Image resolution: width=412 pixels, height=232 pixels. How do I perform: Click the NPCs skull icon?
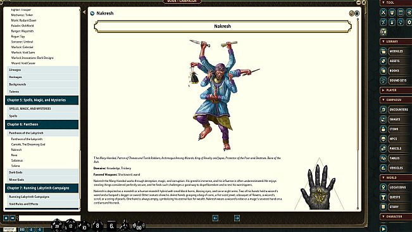pos(384,139)
